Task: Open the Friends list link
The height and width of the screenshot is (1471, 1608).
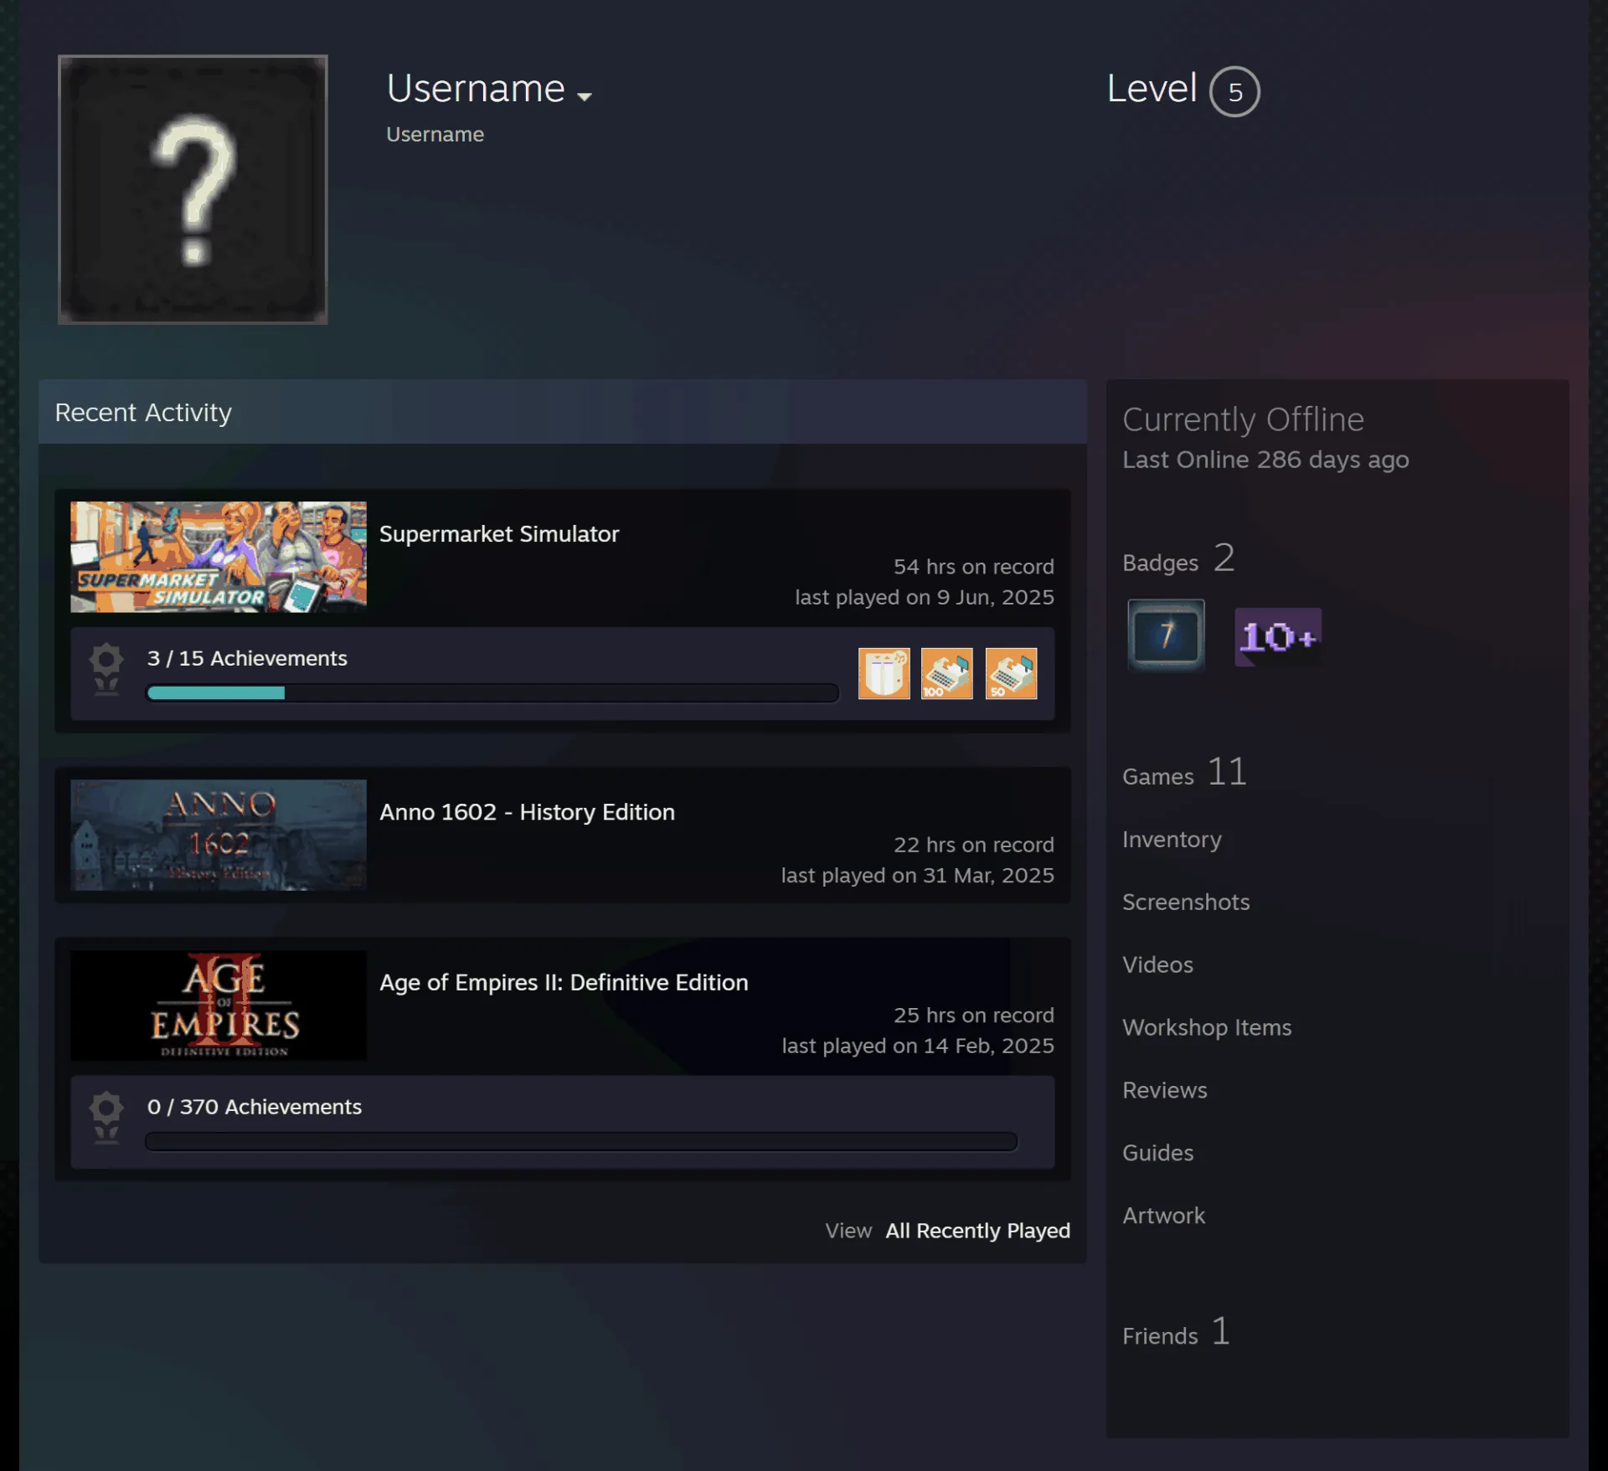Action: point(1176,1332)
